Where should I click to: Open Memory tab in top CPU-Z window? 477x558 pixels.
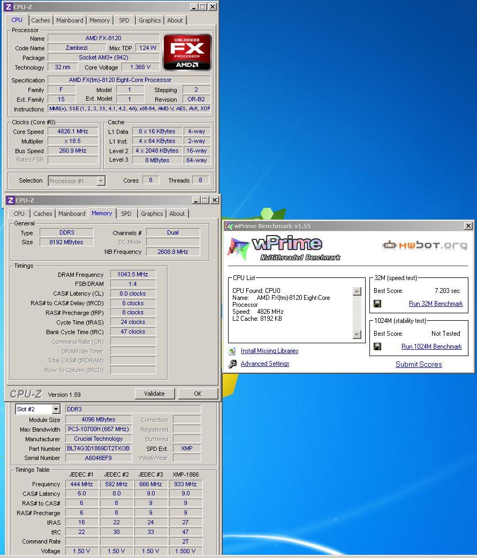(x=100, y=20)
